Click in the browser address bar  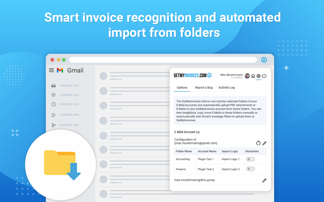[x=163, y=60]
